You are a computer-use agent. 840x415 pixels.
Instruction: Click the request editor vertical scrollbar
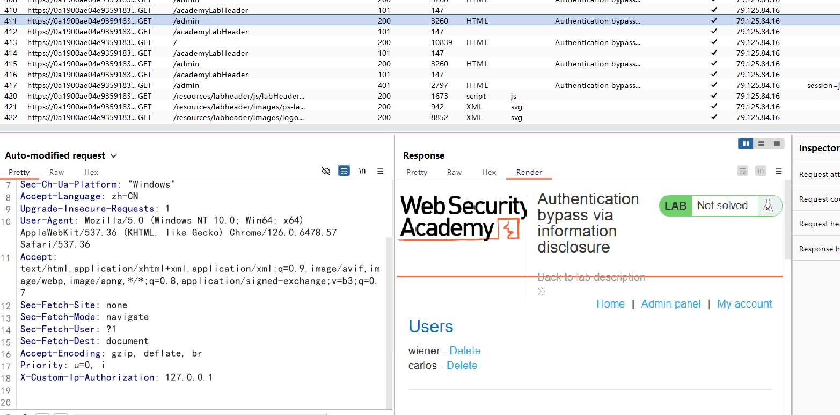(389, 322)
